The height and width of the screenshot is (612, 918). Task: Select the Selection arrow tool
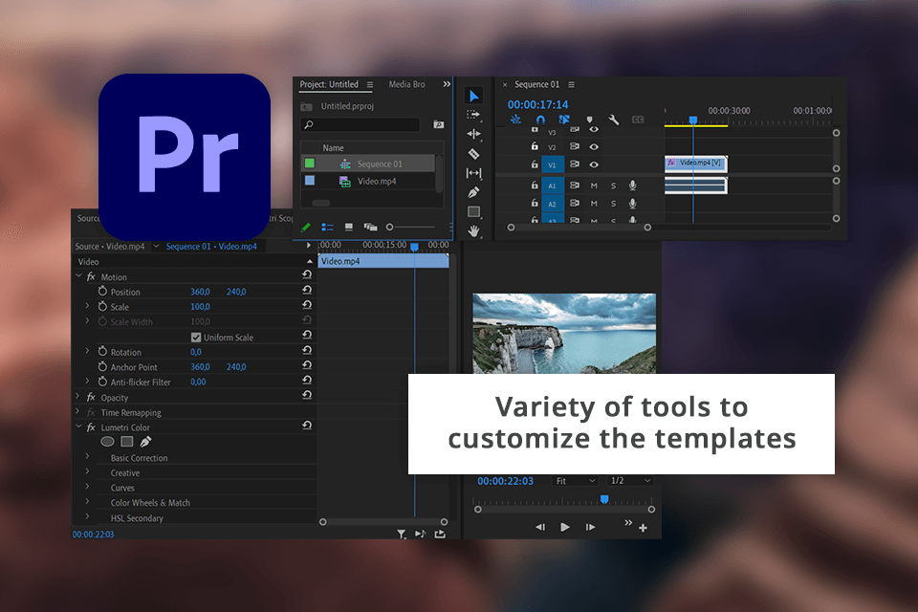pos(473,96)
